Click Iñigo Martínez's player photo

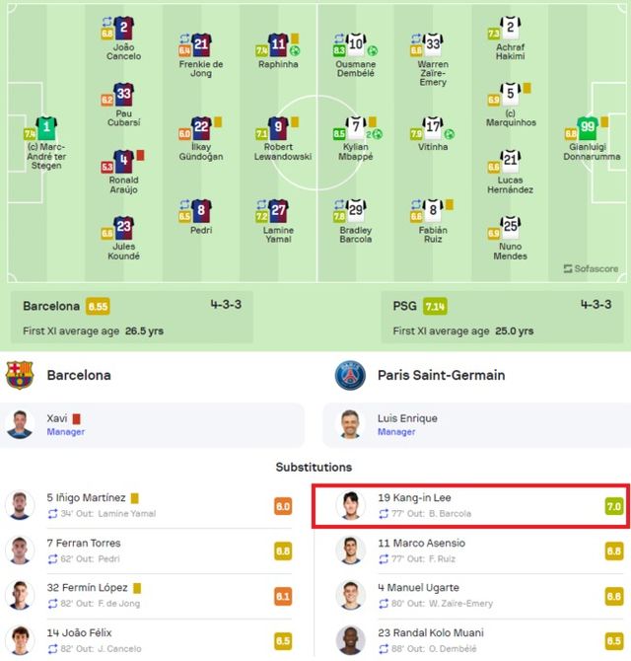click(x=20, y=505)
